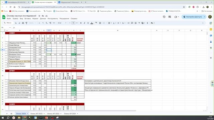Viewport: 214px width, 120px height.
Task: Open the Google account avatar
Action: [210, 17]
